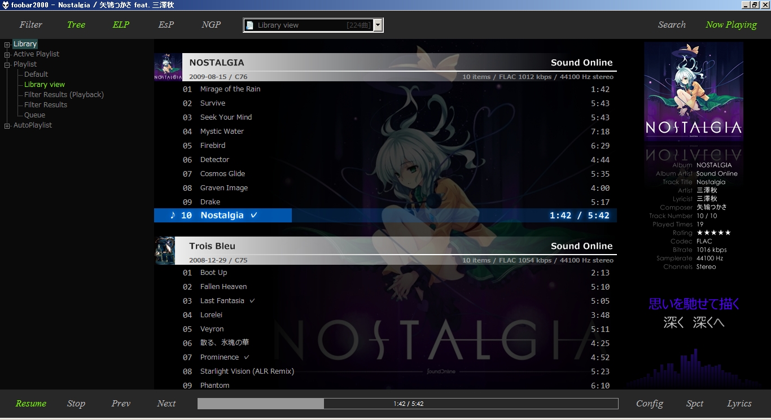This screenshot has height=420, width=771.
Task: Go to previous track with Prev
Action: pyautogui.click(x=121, y=404)
